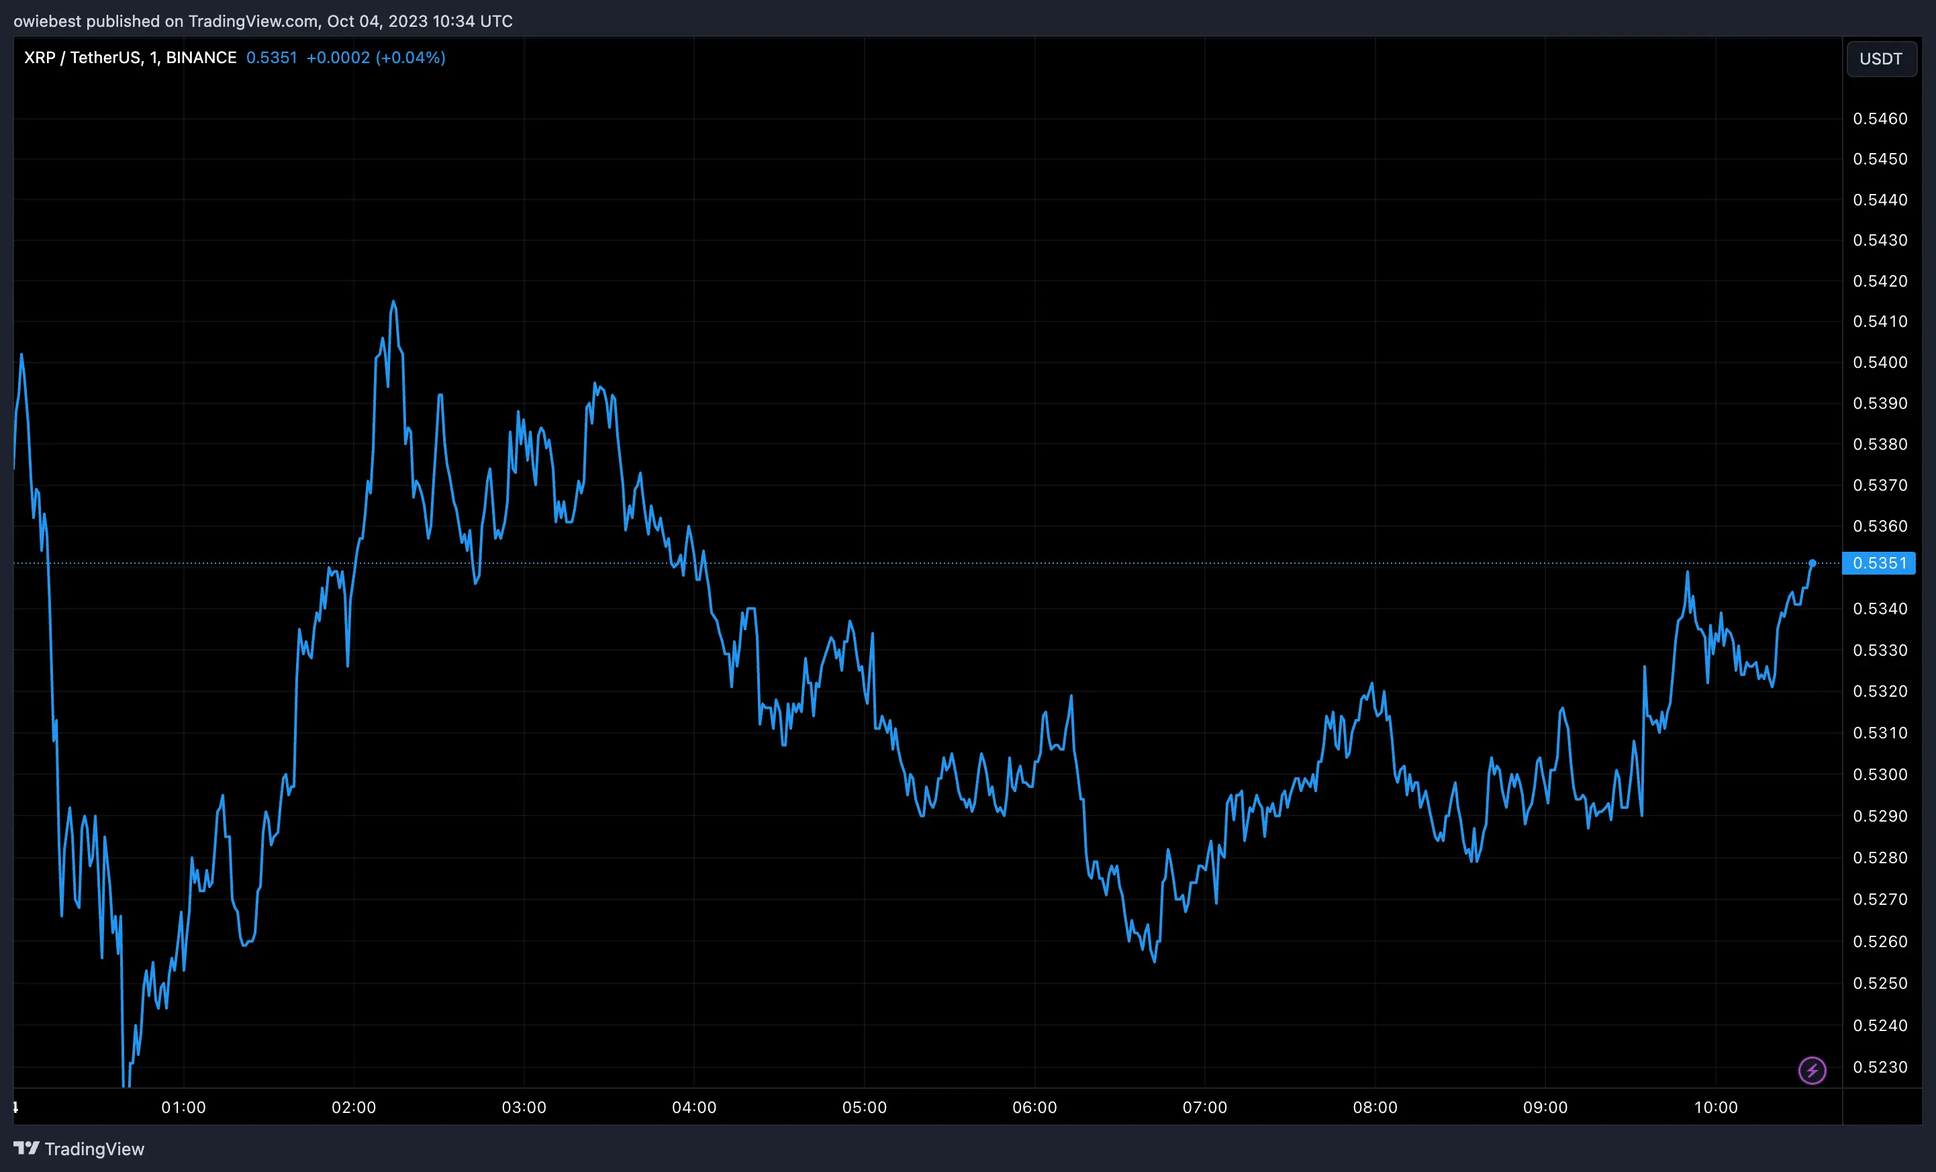Select the owiebest username in the header
Screen dimensions: 1936x1172
pos(49,21)
